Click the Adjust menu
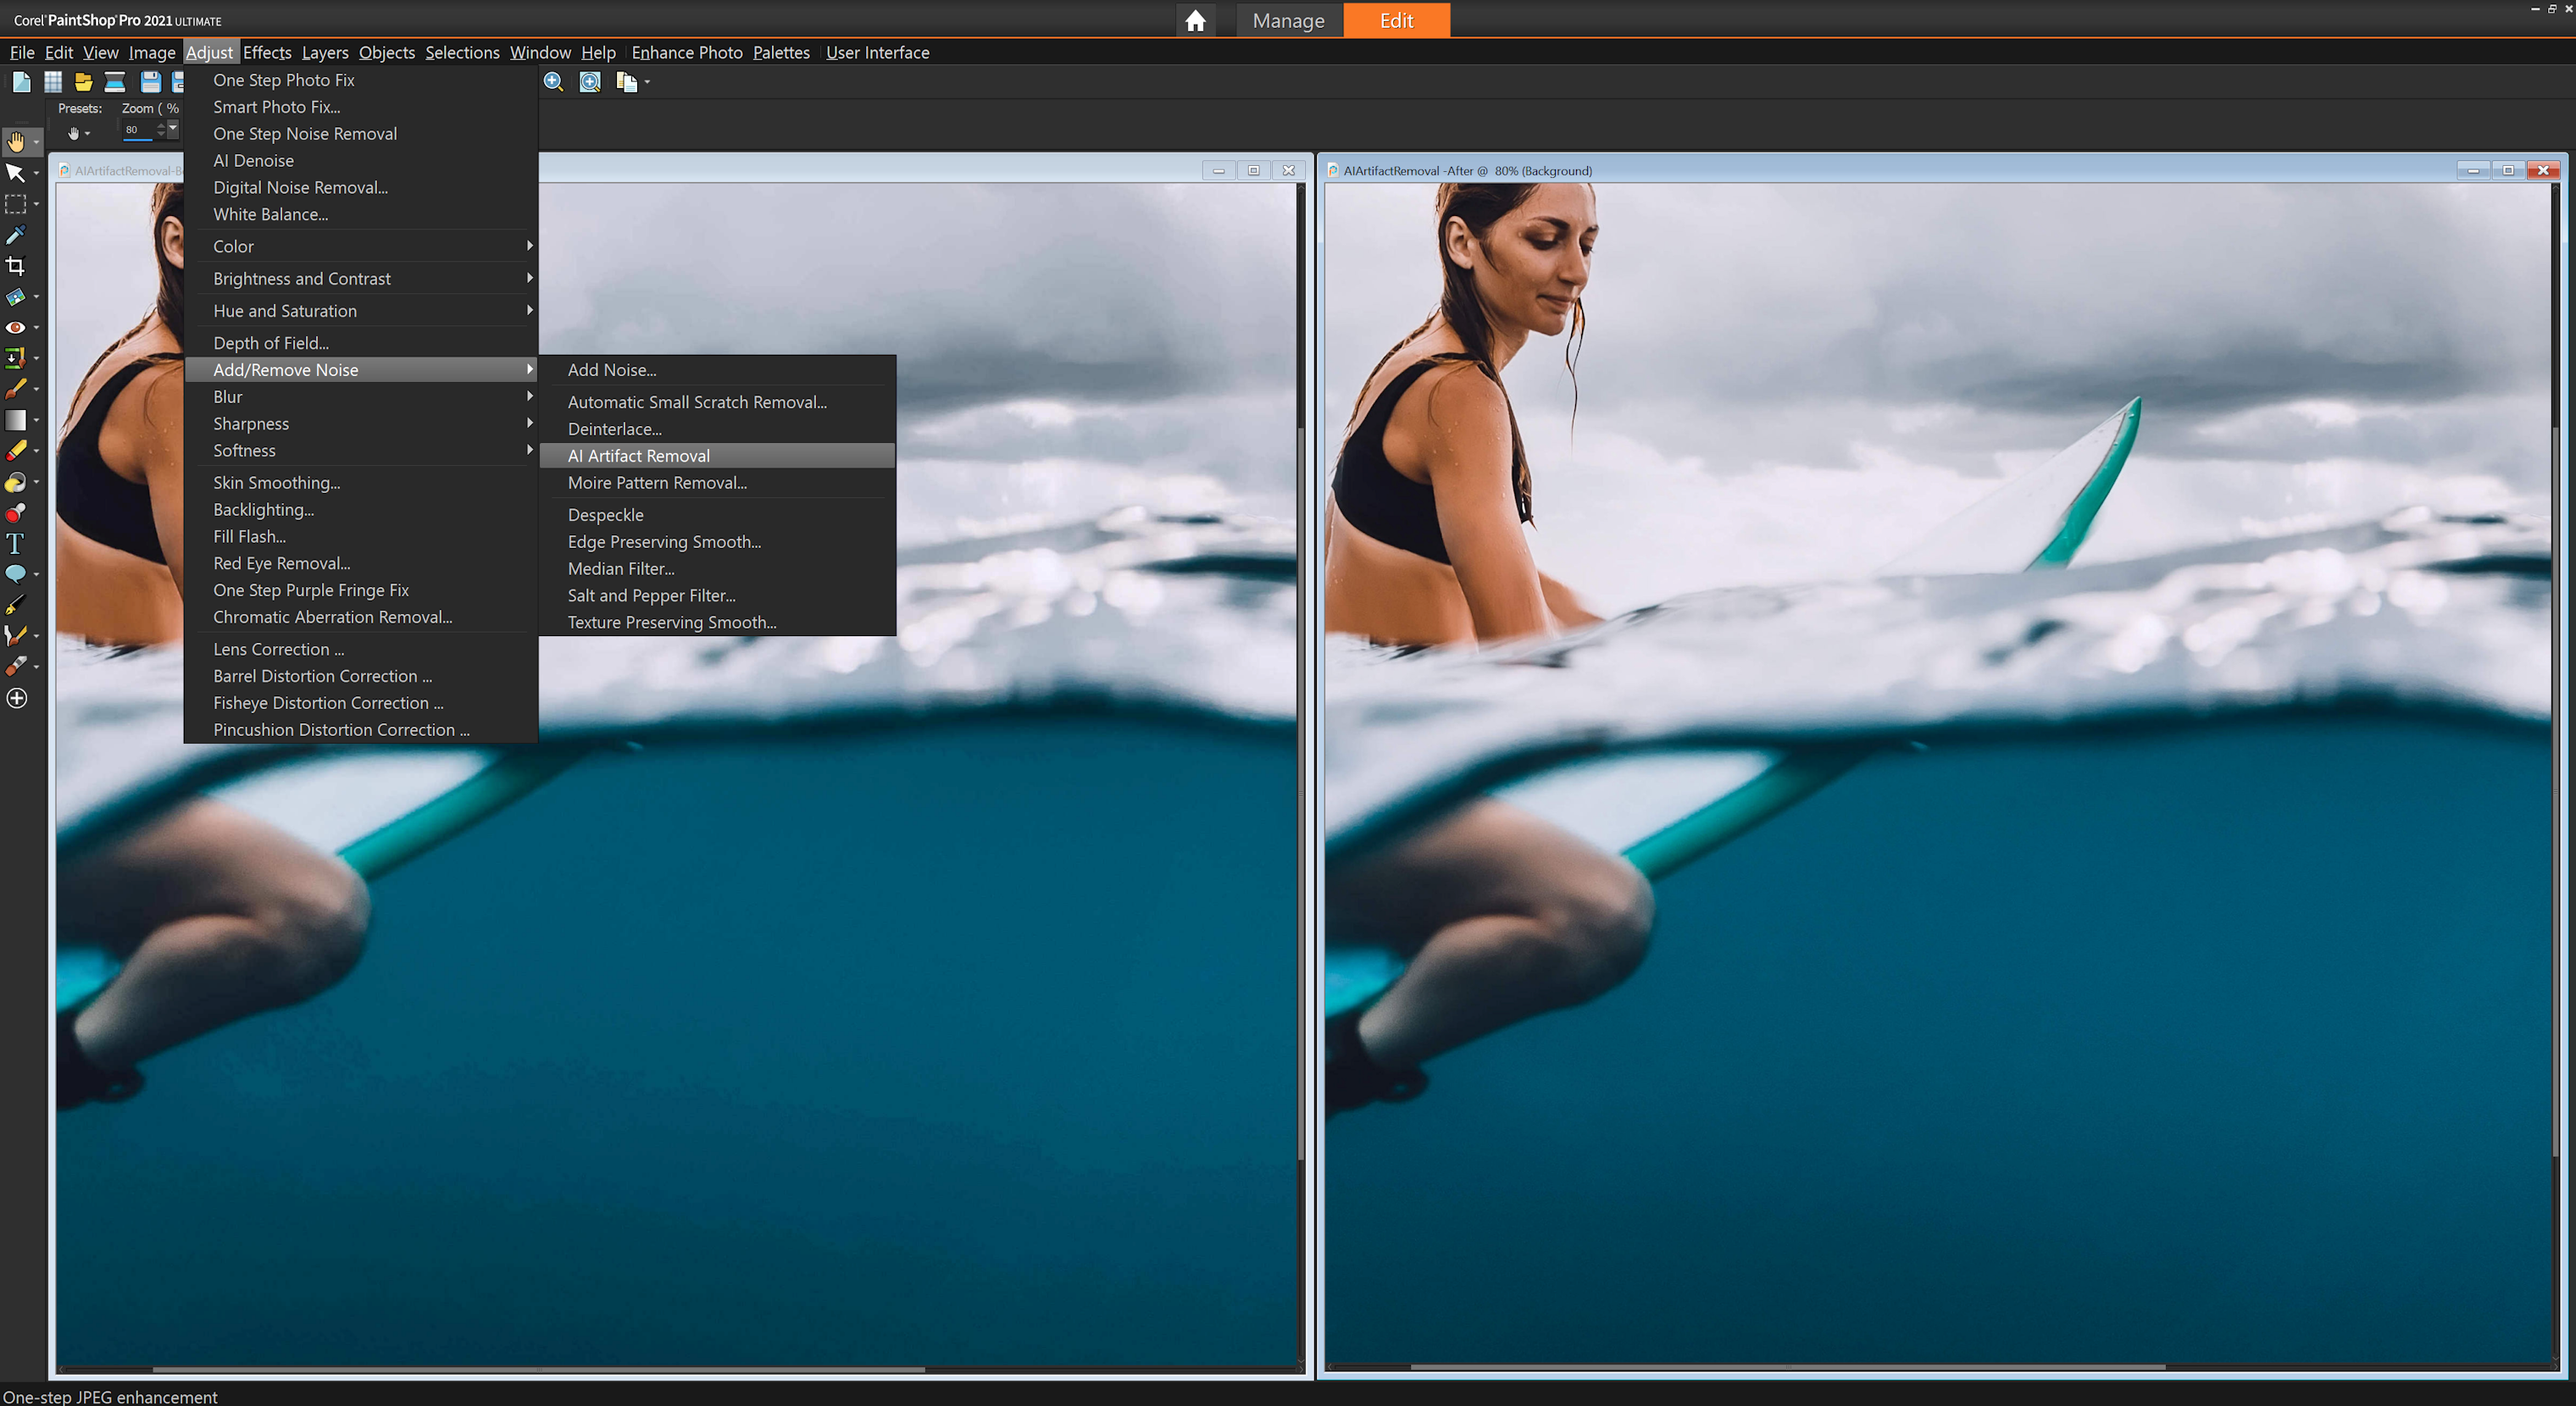 tap(208, 52)
